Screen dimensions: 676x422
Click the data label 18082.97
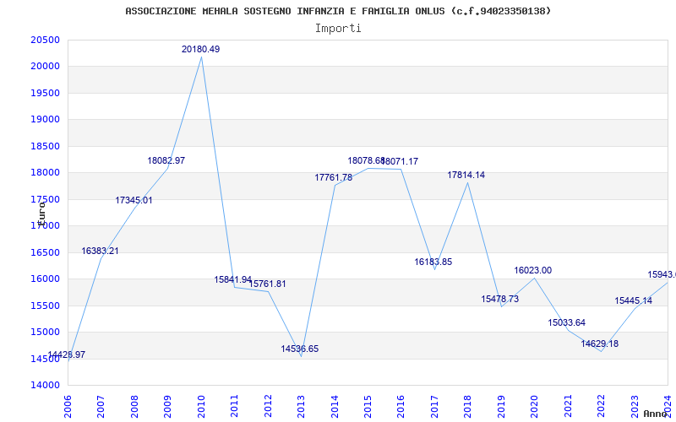pos(166,160)
